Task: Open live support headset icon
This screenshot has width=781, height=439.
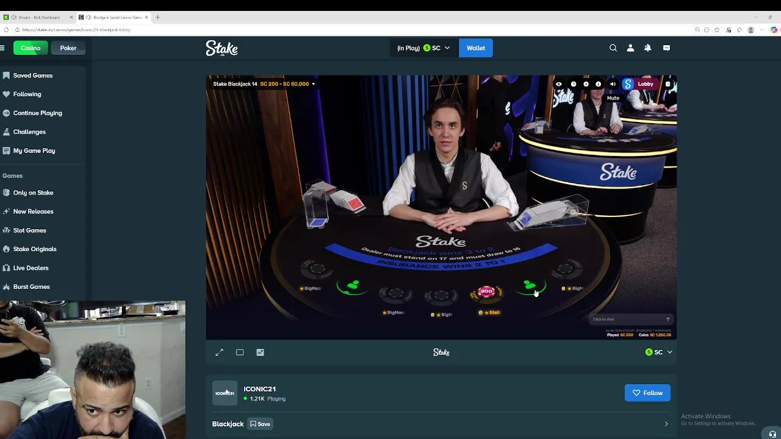Action: coord(773,434)
